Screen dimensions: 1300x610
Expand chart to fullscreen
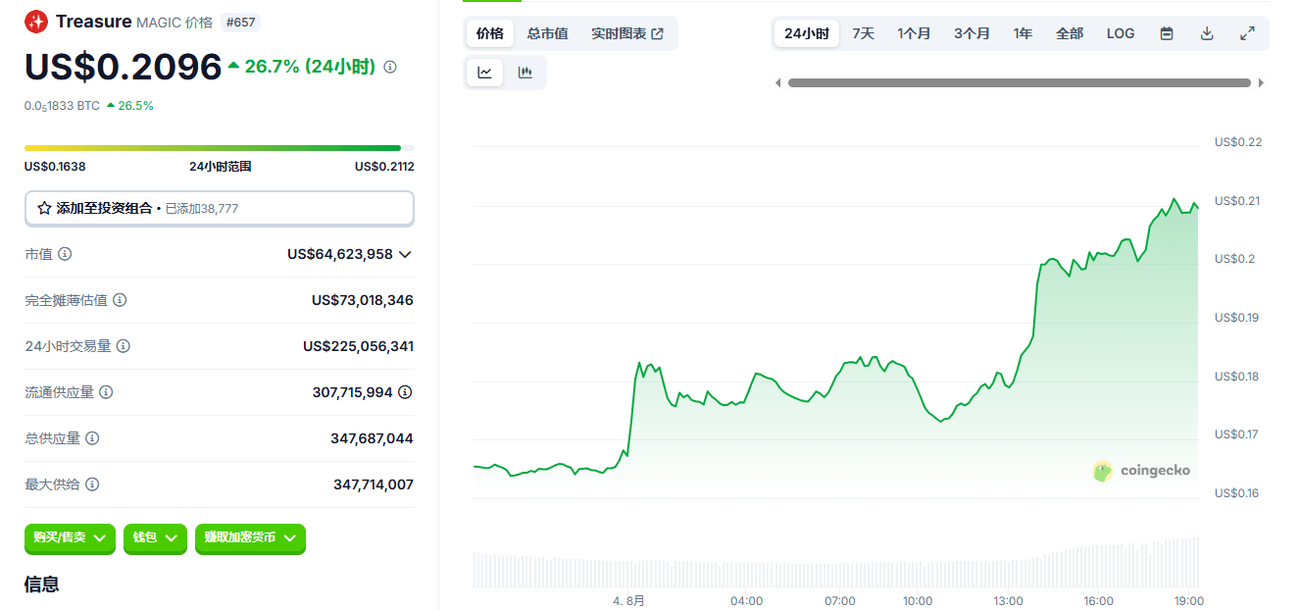pyautogui.click(x=1247, y=33)
